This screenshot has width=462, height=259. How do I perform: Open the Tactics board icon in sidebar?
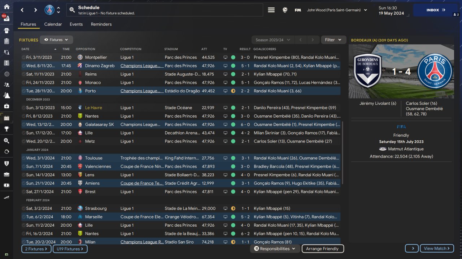tap(6, 63)
